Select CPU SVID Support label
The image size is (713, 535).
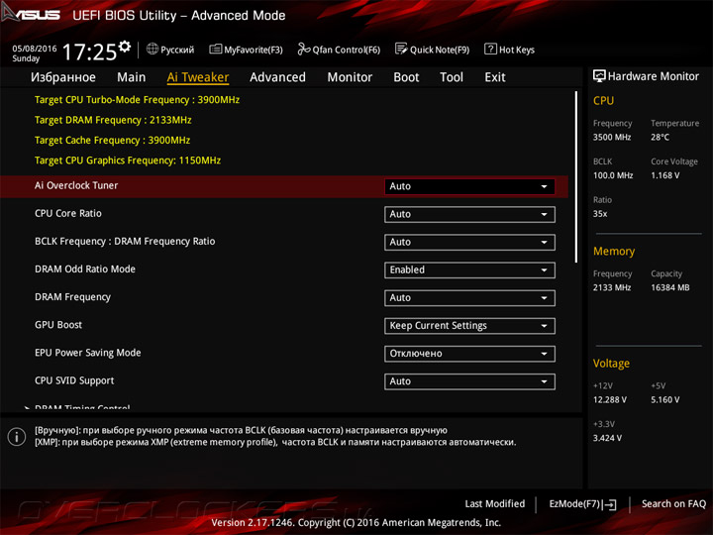74,380
